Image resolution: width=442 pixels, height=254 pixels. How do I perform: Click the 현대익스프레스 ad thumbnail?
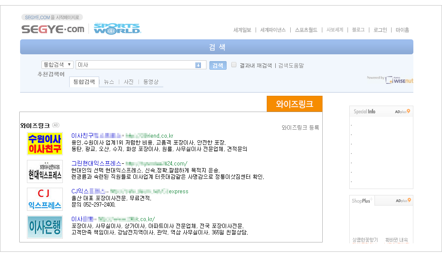click(x=45, y=171)
